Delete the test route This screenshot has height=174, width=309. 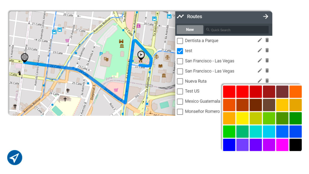(267, 50)
